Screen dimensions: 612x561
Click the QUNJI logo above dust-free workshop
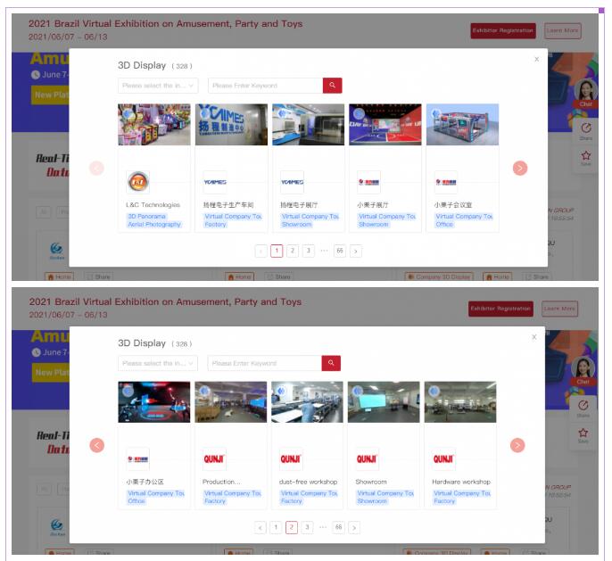point(292,458)
